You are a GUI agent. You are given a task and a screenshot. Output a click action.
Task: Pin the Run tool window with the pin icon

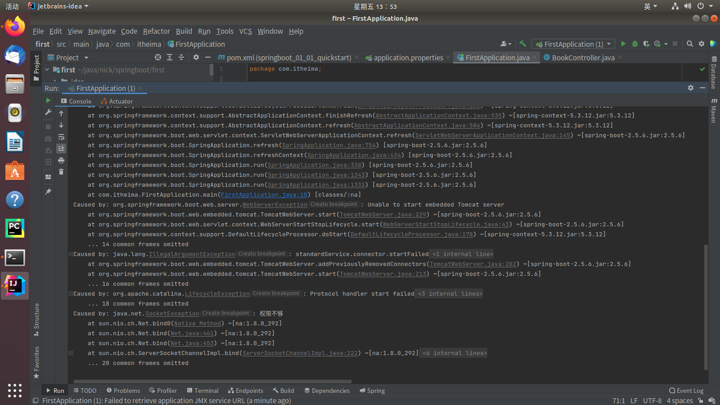tap(48, 192)
